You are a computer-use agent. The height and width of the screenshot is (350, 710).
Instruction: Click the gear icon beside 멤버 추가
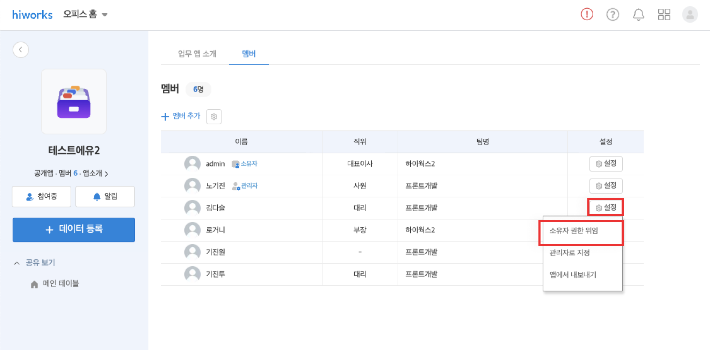click(x=214, y=117)
